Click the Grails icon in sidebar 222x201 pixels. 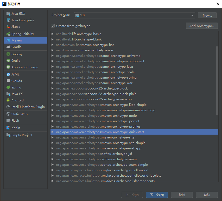coord(8,61)
